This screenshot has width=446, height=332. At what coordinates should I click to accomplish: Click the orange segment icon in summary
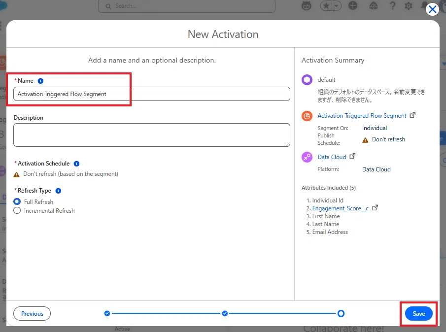(307, 116)
